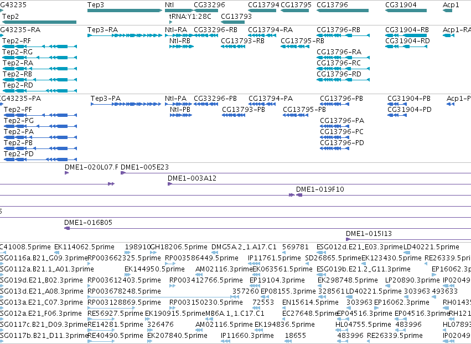
Task: Click gene label CG13796
Action: click(x=332, y=5)
